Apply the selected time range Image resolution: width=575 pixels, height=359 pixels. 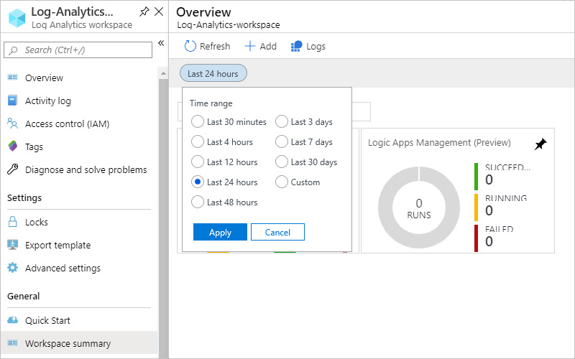click(220, 232)
